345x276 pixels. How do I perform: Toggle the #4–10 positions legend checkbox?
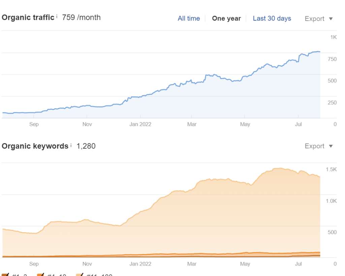pyautogui.click(x=40, y=274)
